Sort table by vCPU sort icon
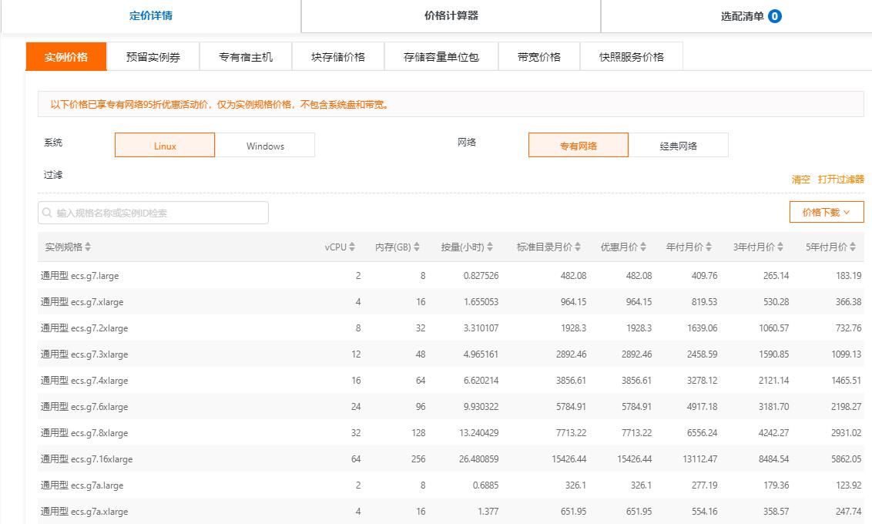 352,247
